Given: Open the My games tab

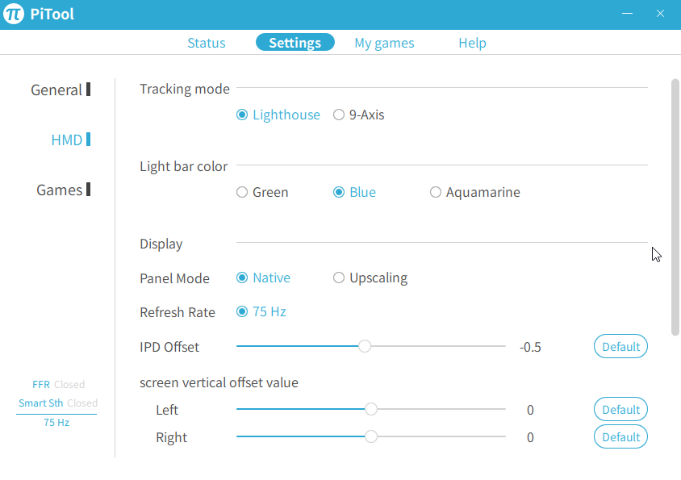Looking at the screenshot, I should (x=384, y=43).
